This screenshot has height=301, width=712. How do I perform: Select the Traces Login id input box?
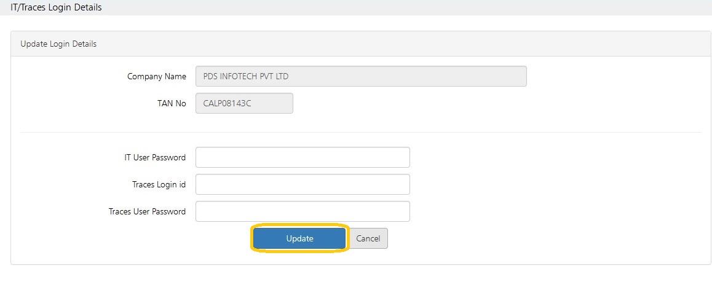[x=303, y=184]
